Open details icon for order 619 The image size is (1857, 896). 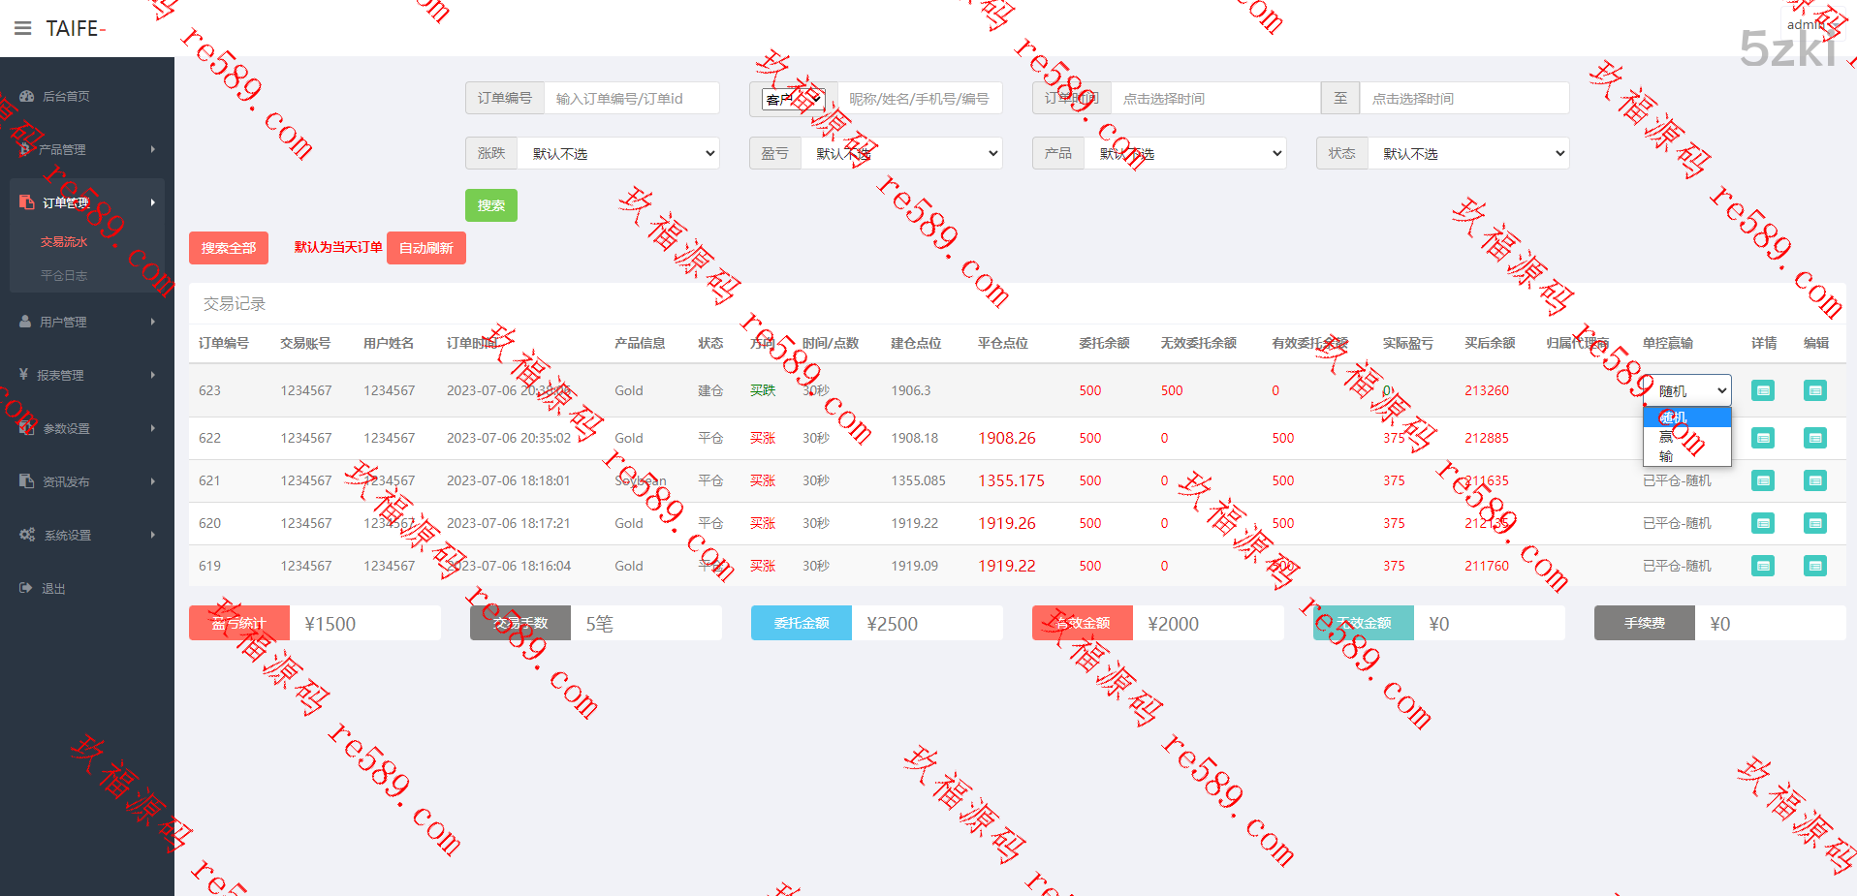1763,566
